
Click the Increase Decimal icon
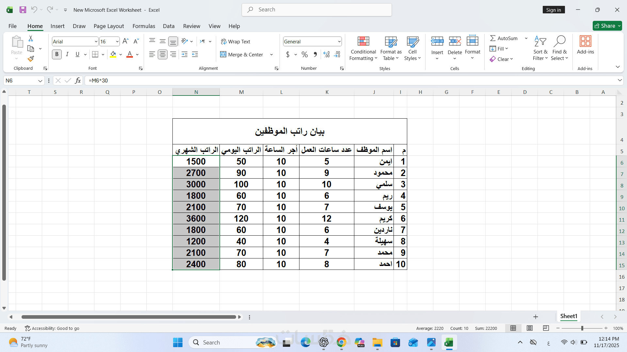[326, 54]
